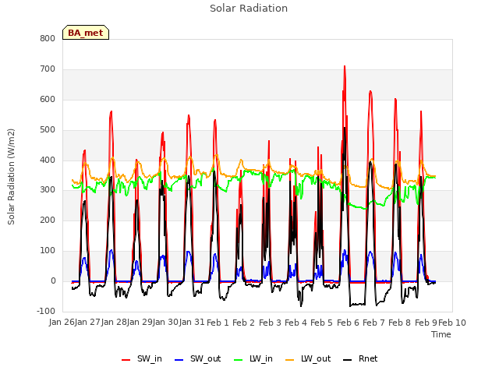Click the Feb 9 x-axis label
Viewport: 499px width, 374px height.
[x=426, y=323]
